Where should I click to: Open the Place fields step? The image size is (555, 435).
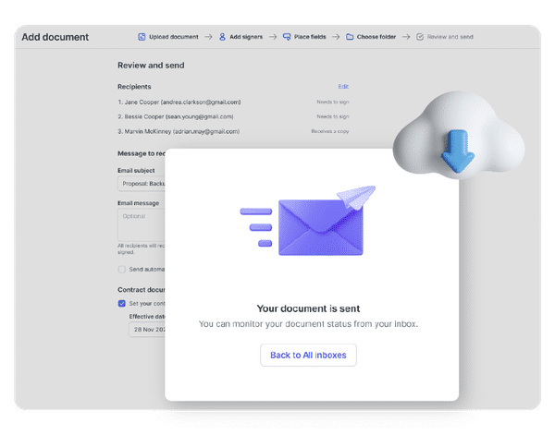click(x=314, y=37)
